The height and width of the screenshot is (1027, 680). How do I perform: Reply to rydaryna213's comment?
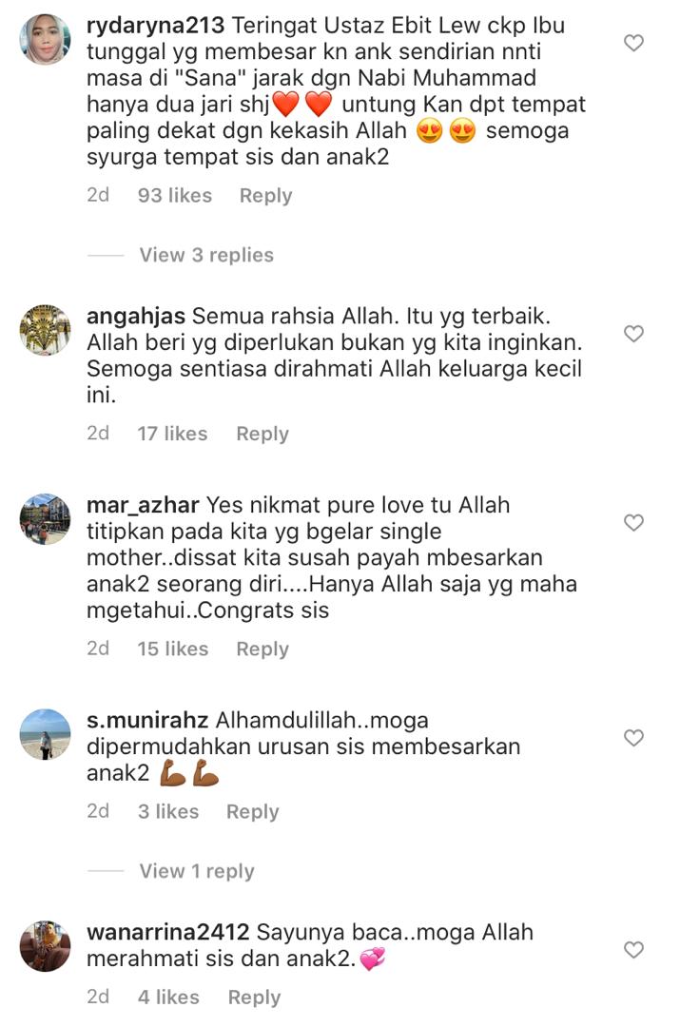coord(265,195)
